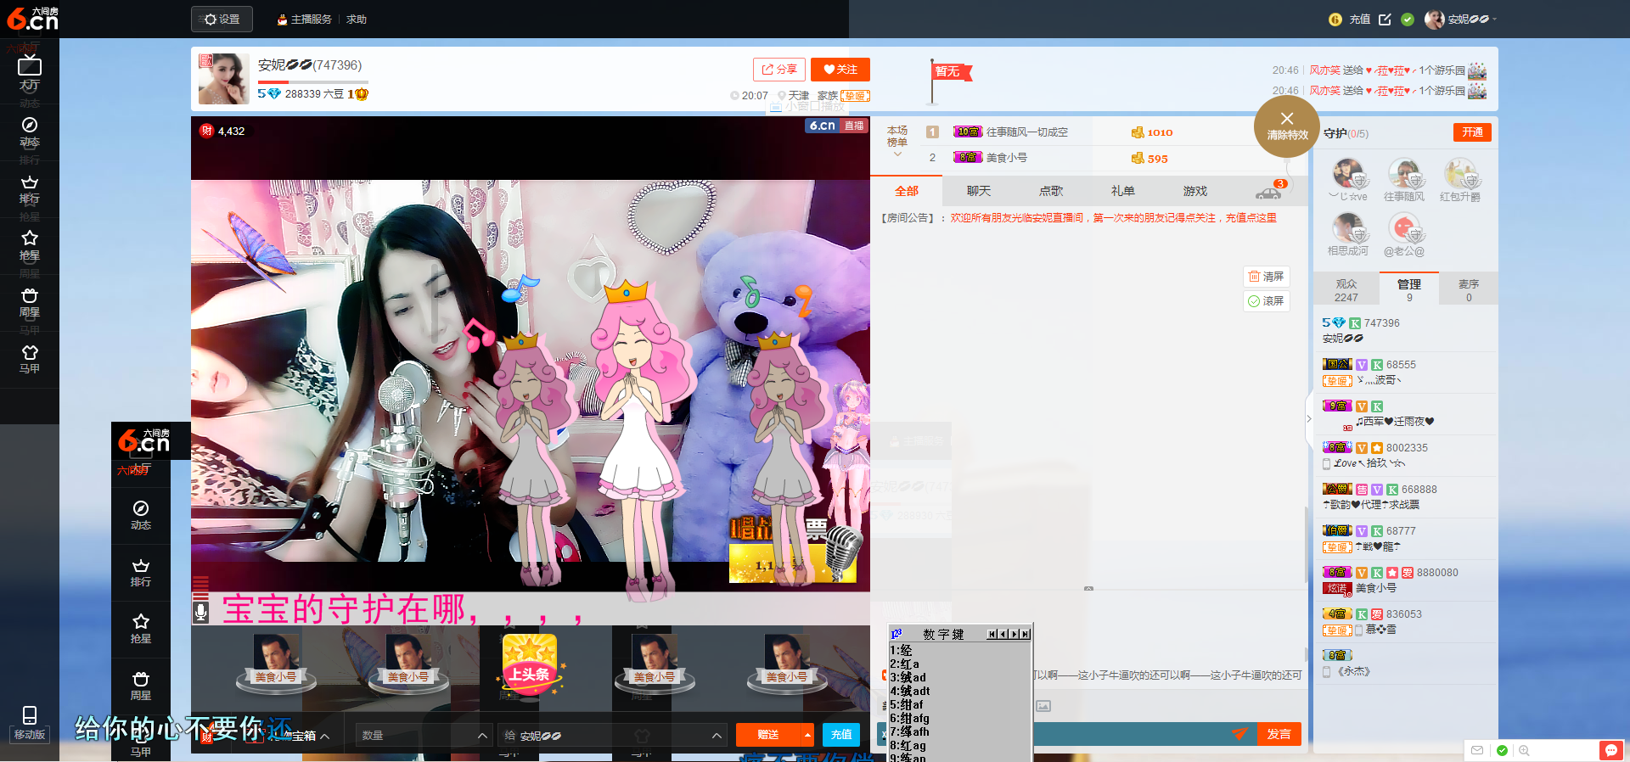
Task: Select user 747396 安妮 in list
Action: (x=1405, y=331)
